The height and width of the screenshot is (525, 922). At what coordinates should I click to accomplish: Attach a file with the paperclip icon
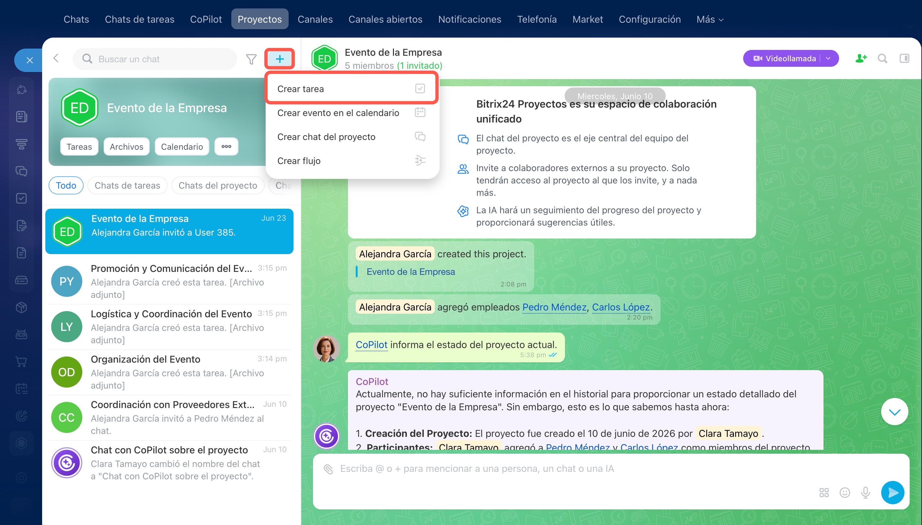point(328,469)
